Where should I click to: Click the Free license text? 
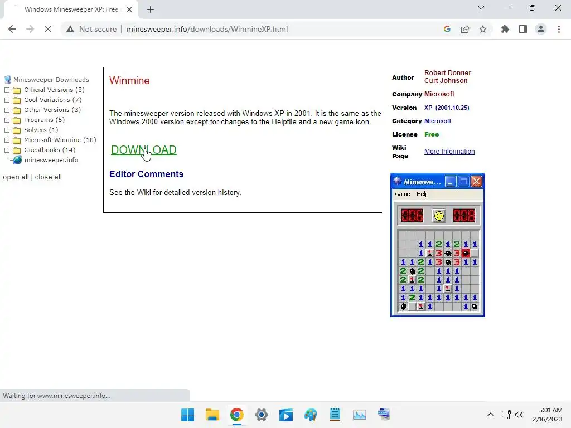pyautogui.click(x=432, y=134)
